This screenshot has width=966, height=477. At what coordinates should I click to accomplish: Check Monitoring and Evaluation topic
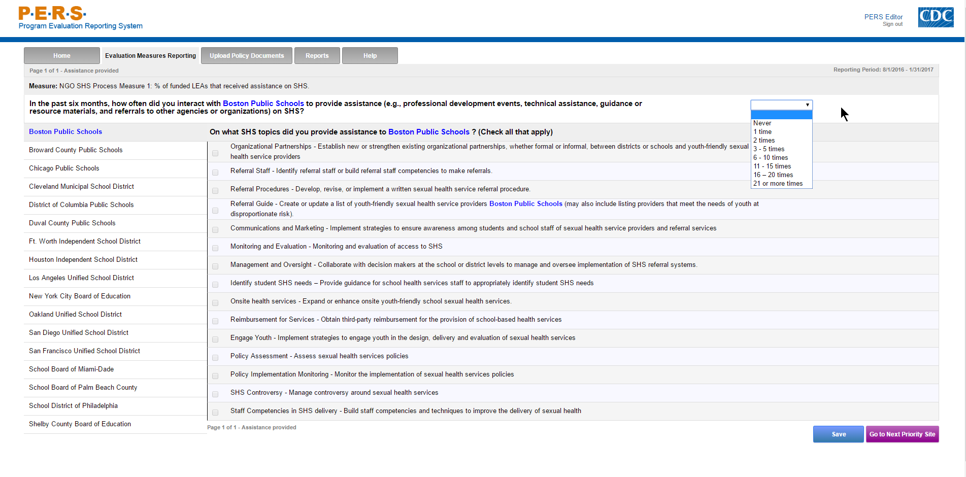pyautogui.click(x=215, y=248)
